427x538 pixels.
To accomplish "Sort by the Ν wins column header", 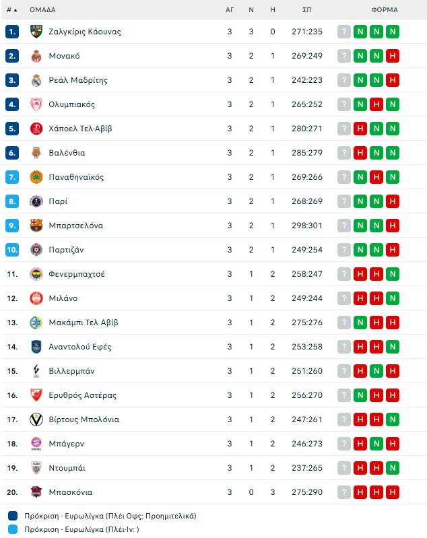I will 251,10.
